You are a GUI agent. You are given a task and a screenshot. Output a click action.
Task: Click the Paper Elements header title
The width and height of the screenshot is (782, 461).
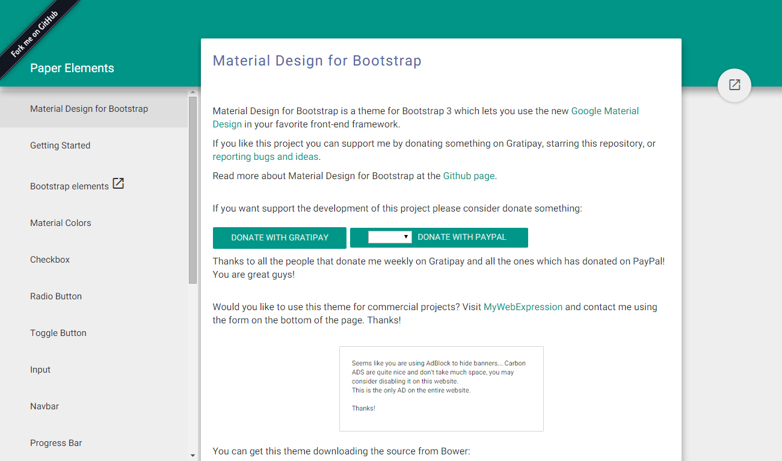click(x=72, y=68)
